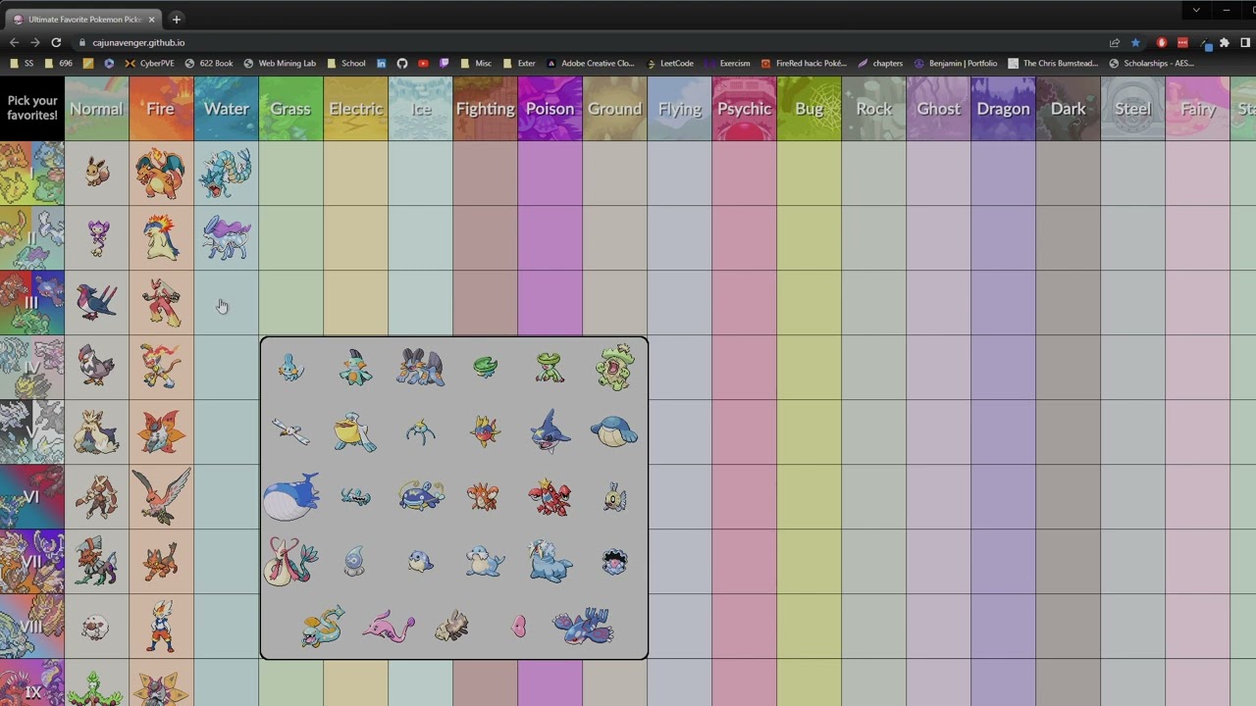Select Crawdaunt in the popup

click(x=549, y=496)
